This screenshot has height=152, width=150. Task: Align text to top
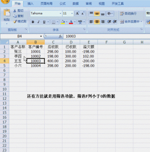[x=91, y=13]
